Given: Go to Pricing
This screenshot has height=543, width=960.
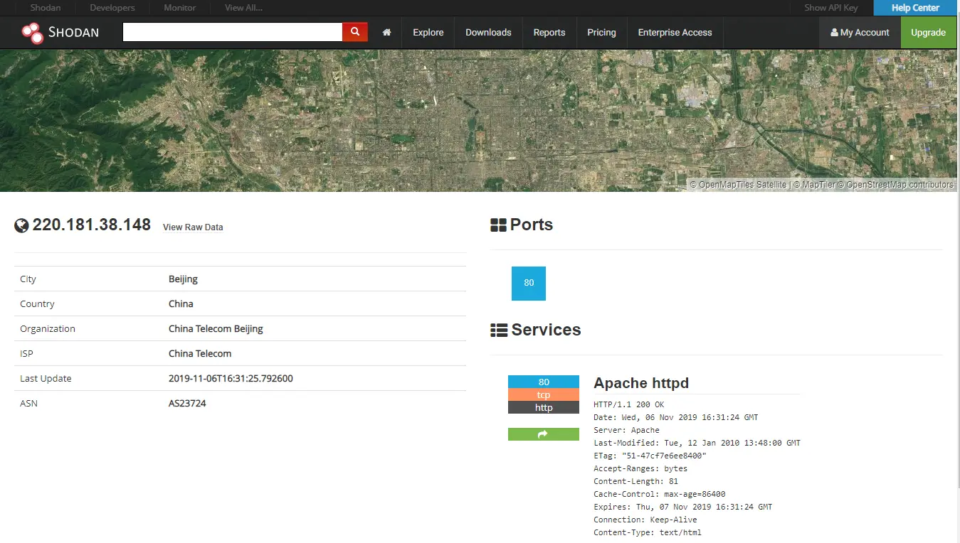Looking at the screenshot, I should point(601,33).
